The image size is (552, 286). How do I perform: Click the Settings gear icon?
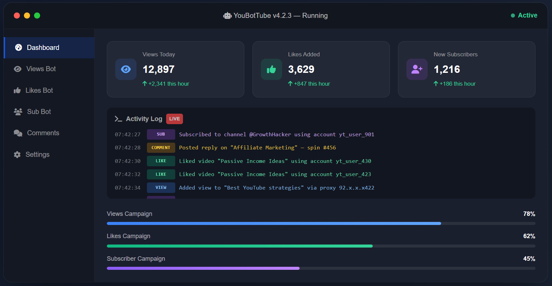click(17, 154)
